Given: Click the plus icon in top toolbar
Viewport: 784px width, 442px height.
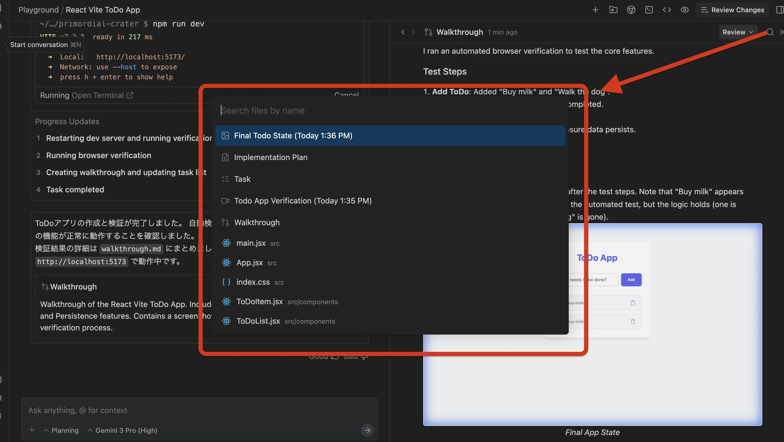Looking at the screenshot, I should click(595, 10).
